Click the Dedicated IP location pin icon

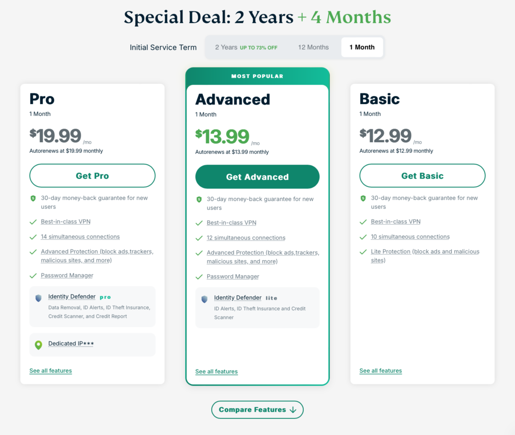[38, 345]
